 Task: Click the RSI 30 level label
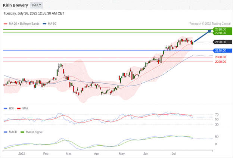pyautogui.click(x=217, y=124)
